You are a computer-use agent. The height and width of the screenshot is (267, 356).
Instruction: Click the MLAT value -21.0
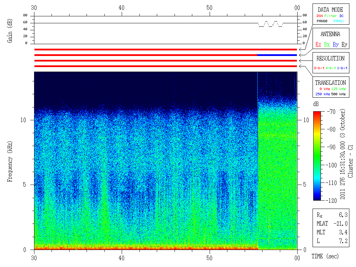tap(340, 224)
